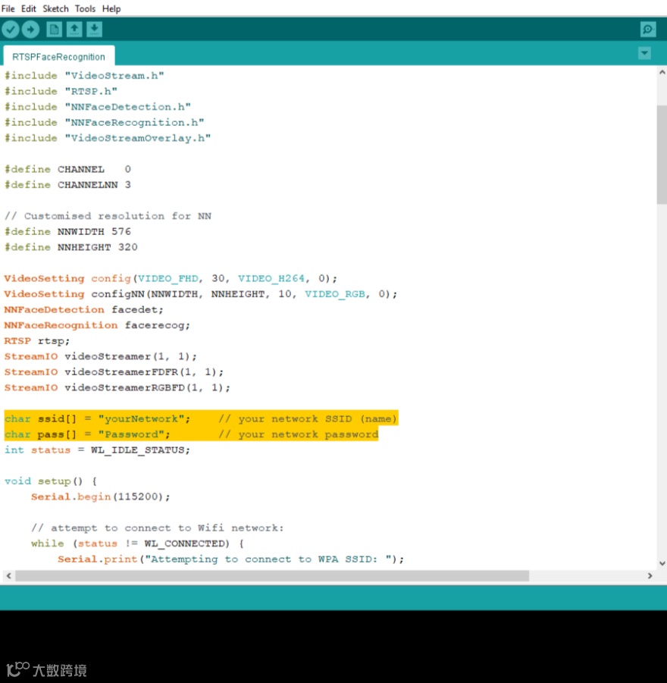Image resolution: width=667 pixels, height=683 pixels.
Task: Click the Verify checkmark icon
Action: coord(11,29)
